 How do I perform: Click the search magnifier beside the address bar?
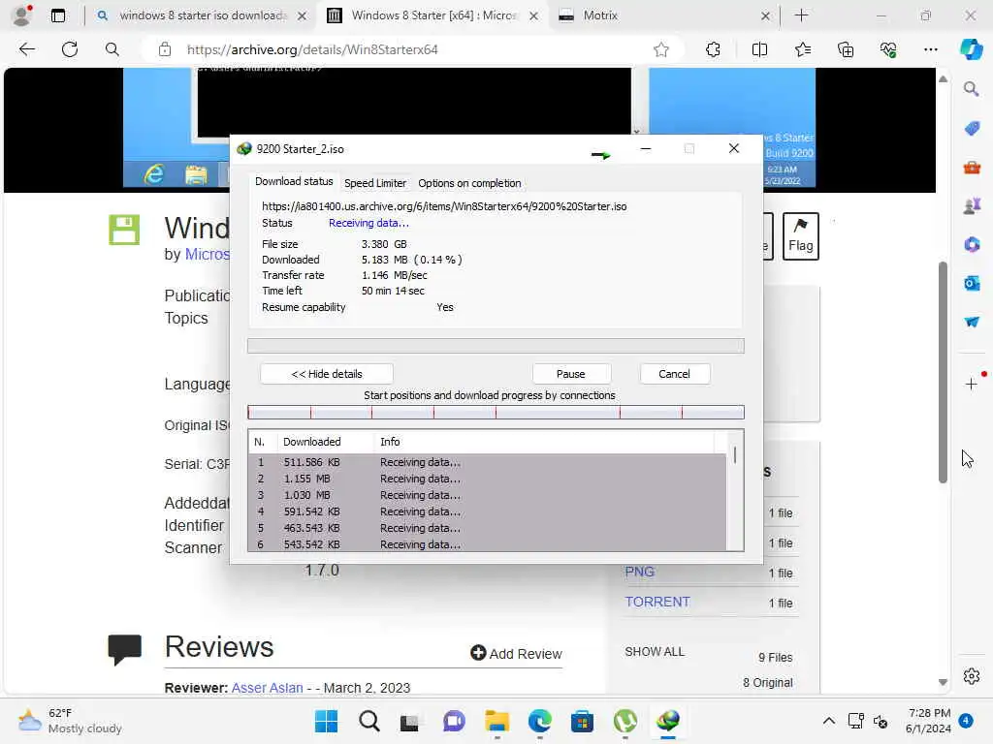112,49
